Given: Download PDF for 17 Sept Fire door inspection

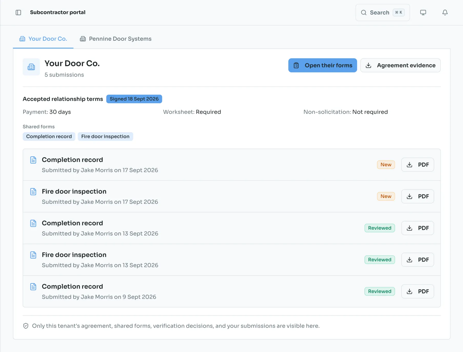Looking at the screenshot, I should [417, 196].
